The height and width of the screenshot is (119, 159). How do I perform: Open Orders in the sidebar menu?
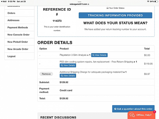pos(11,13)
